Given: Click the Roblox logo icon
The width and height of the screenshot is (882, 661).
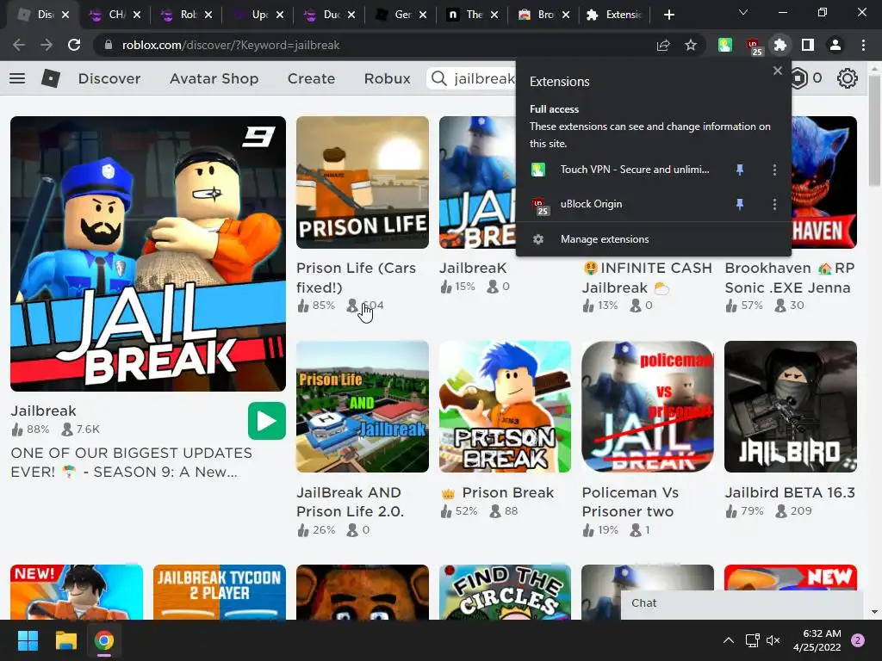Looking at the screenshot, I should click(51, 78).
